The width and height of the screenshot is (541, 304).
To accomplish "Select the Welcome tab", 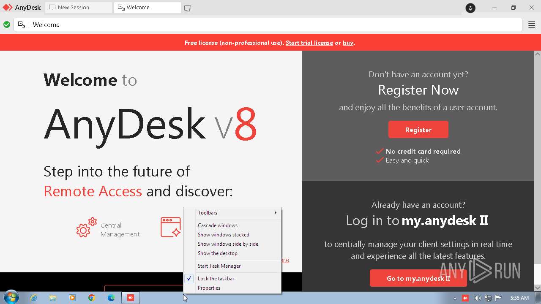I will [x=147, y=8].
